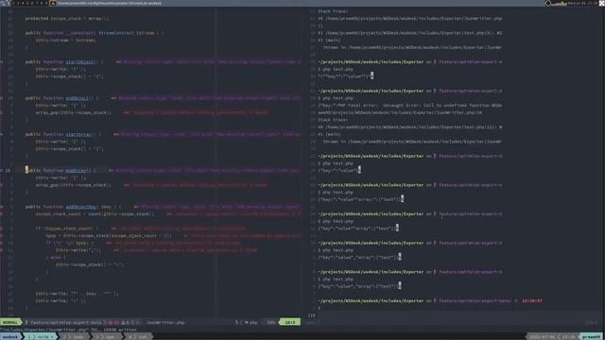Select the third tmux window tab
Image resolution: width=605 pixels, height=340 pixels.
click(x=108, y=336)
